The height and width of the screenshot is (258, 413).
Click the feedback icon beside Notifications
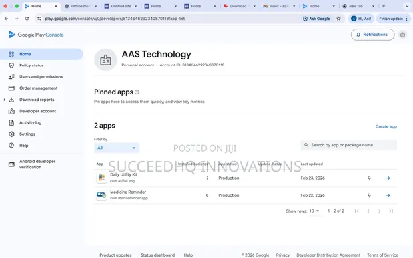402,35
